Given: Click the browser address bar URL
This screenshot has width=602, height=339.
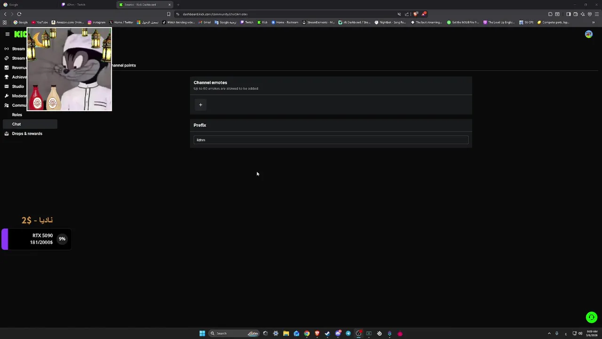Looking at the screenshot, I should [x=215, y=14].
